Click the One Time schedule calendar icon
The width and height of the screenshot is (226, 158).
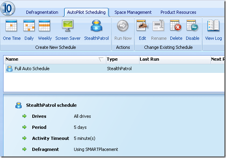[11, 26]
